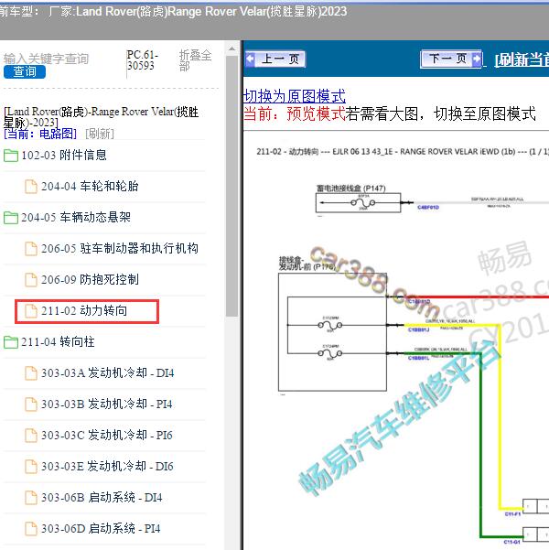549x550 pixels.
Task: Click document icon beside 204-04 车轮和轮胎
Action: [x=31, y=187]
